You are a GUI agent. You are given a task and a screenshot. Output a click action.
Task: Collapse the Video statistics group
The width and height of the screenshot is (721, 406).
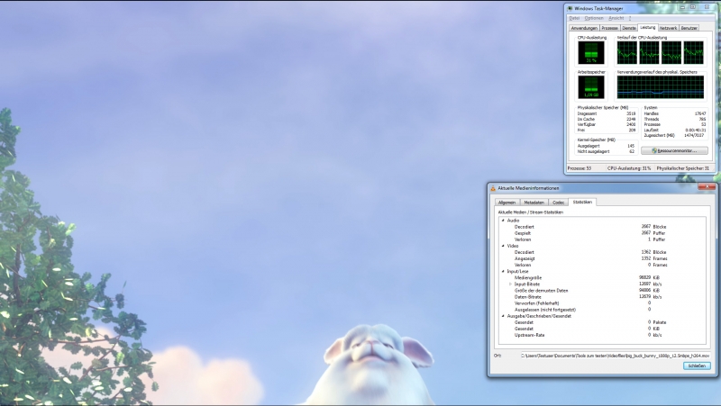click(x=503, y=246)
